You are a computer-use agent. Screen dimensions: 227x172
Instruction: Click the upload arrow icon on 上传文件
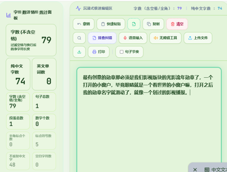pyautogui.click(x=190, y=38)
